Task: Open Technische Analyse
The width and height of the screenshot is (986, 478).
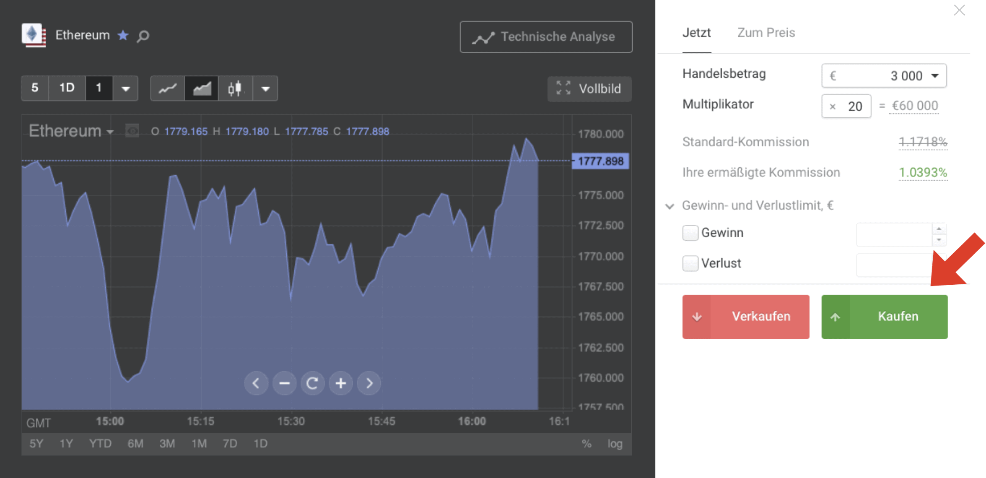Action: (546, 37)
